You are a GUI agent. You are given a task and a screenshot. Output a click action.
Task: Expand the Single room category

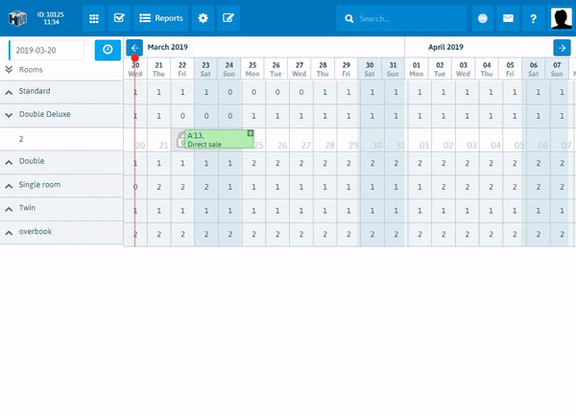[x=9, y=184]
